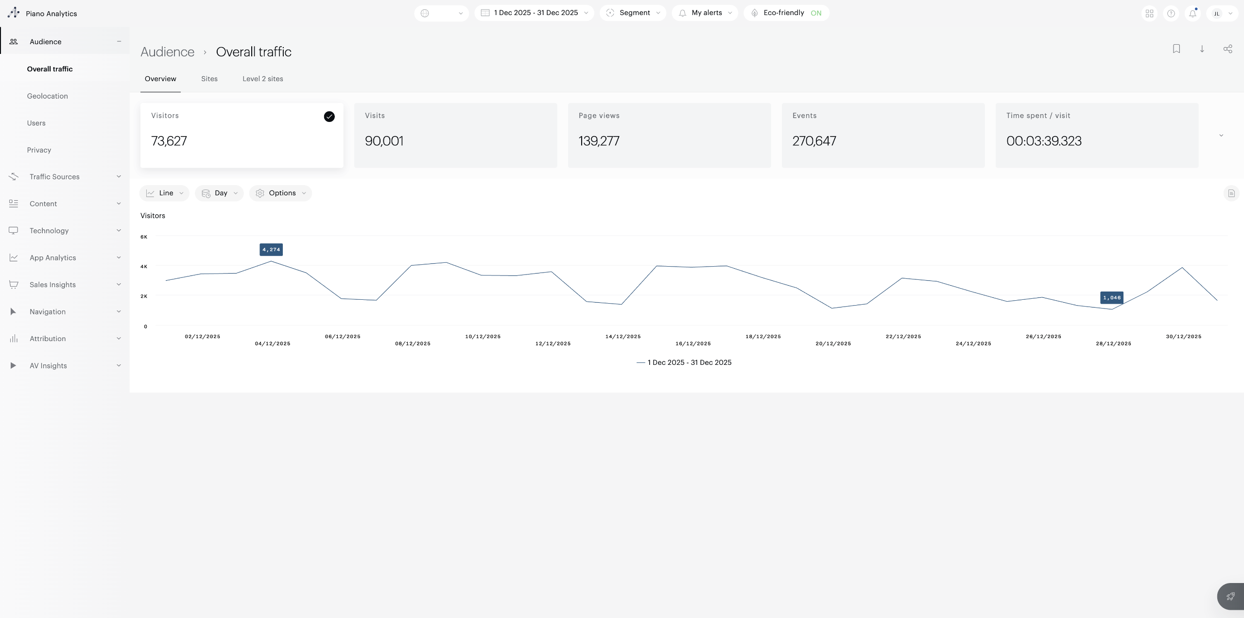Click the Audience breadcrumb link

[167, 52]
